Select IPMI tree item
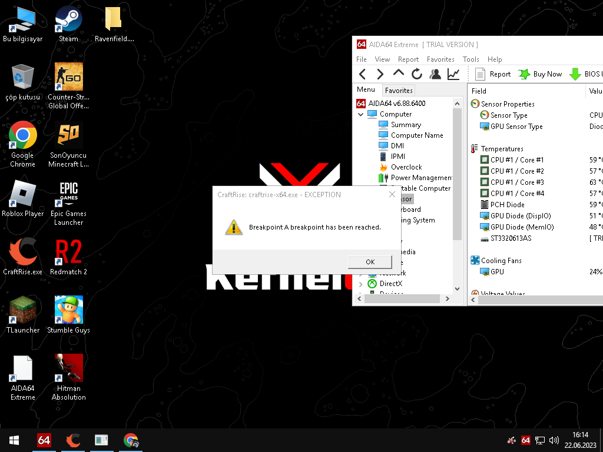 coord(392,157)
